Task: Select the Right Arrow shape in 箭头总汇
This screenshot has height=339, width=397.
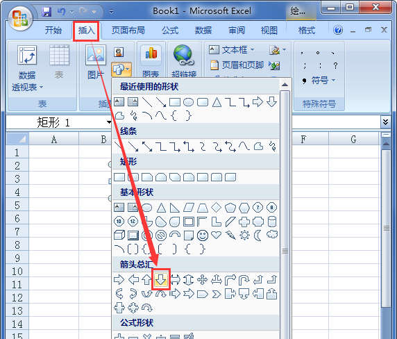Action: 119,280
